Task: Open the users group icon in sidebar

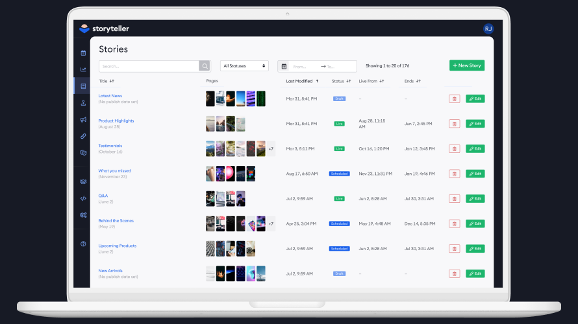Action: coord(83,181)
